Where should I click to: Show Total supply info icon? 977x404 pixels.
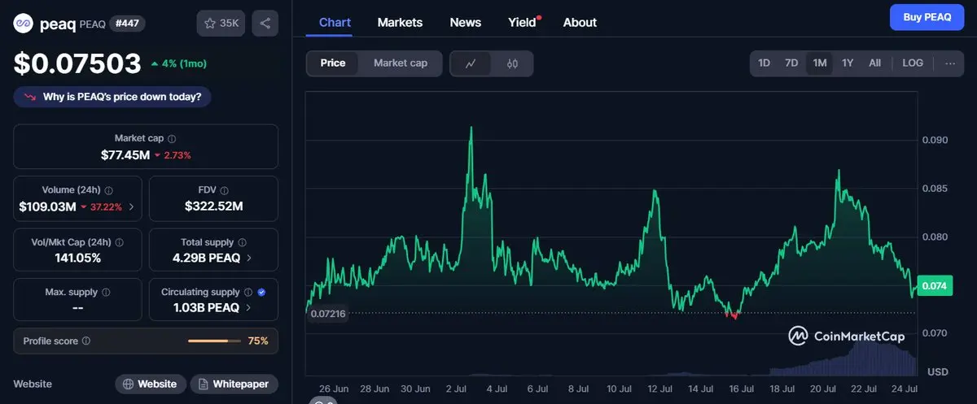(243, 242)
